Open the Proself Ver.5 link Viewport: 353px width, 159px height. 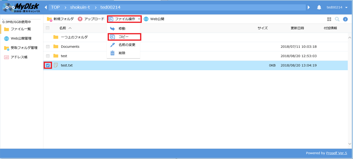click(x=336, y=153)
